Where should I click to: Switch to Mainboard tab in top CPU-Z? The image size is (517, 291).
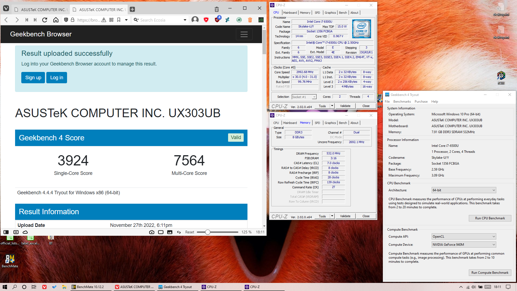[x=290, y=13]
